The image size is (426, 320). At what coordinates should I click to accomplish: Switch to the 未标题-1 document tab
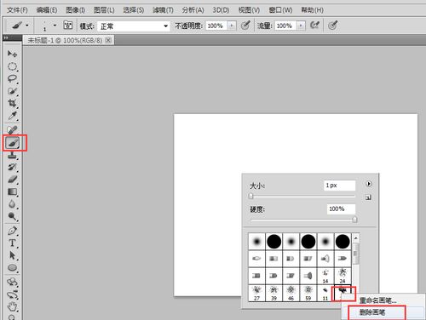tap(65, 40)
